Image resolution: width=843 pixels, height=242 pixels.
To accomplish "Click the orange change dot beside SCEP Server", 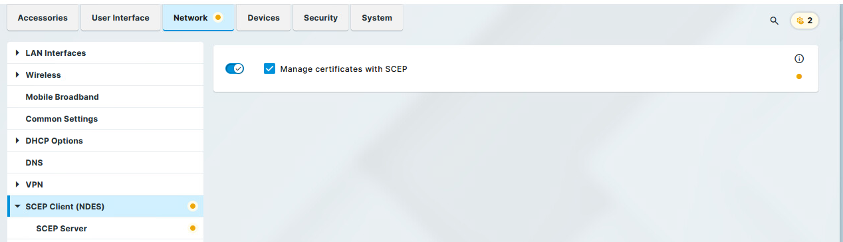I will click(x=193, y=228).
